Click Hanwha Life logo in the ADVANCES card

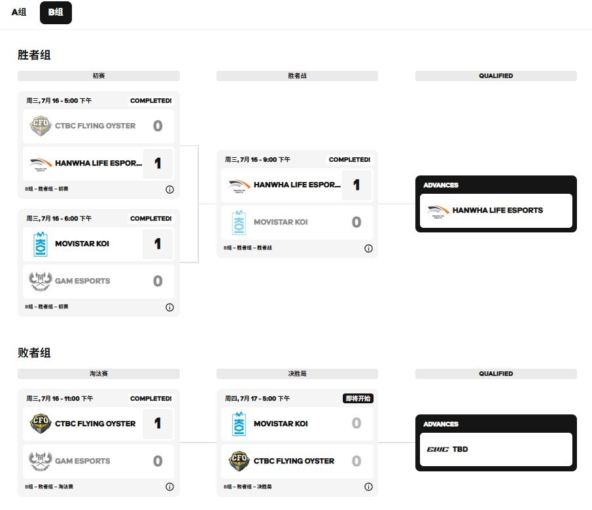[x=437, y=210]
